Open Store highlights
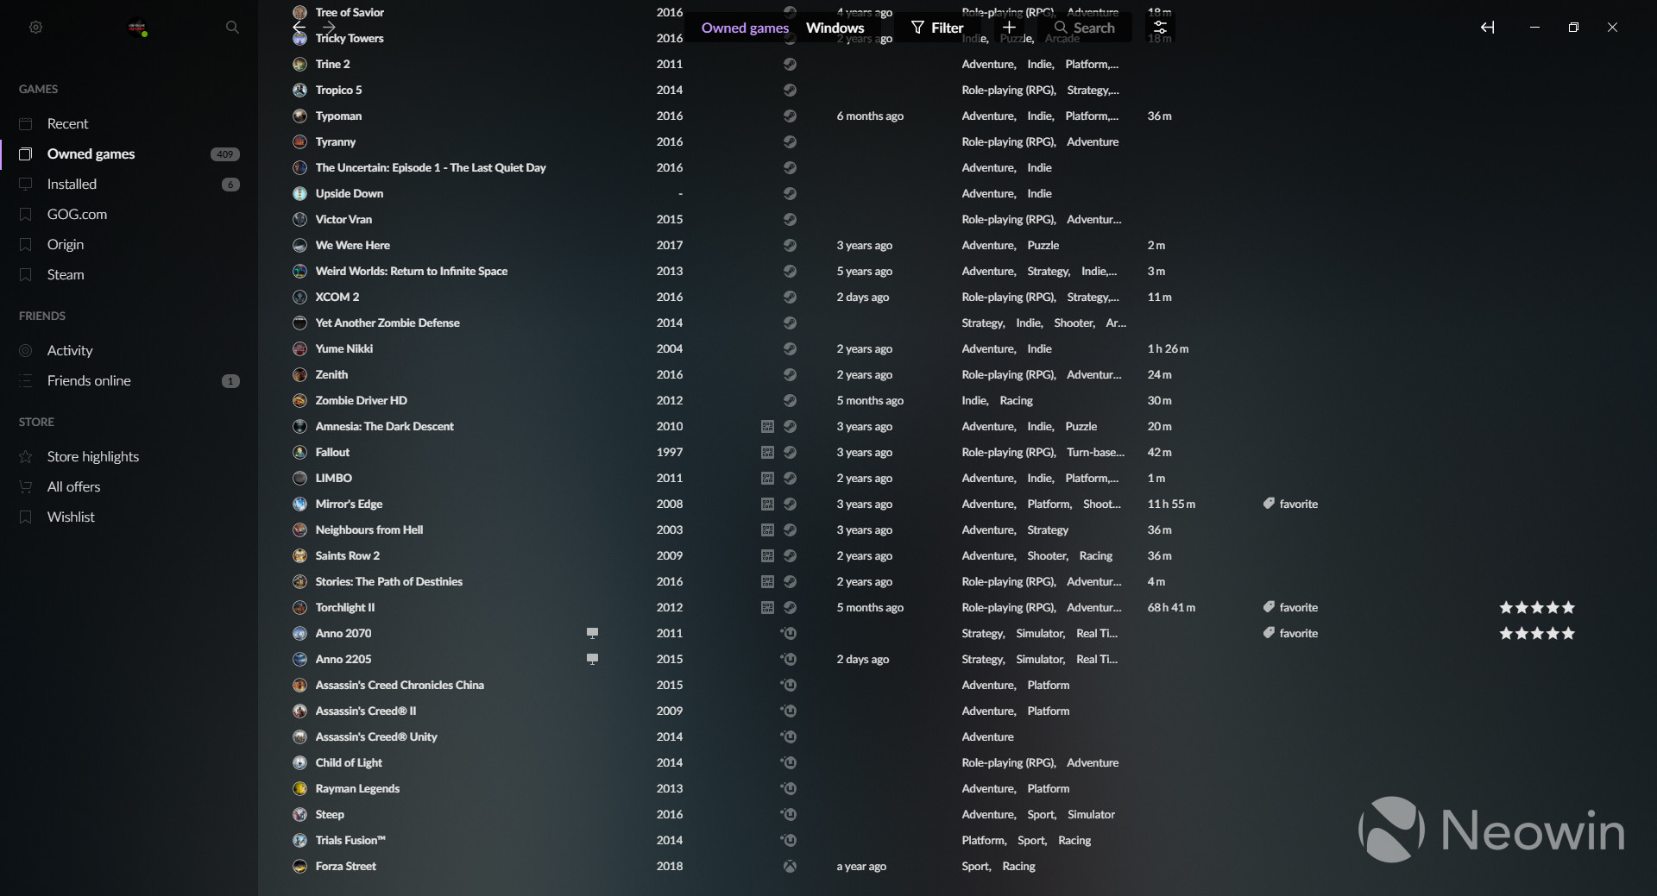1657x896 pixels. pos(129,456)
